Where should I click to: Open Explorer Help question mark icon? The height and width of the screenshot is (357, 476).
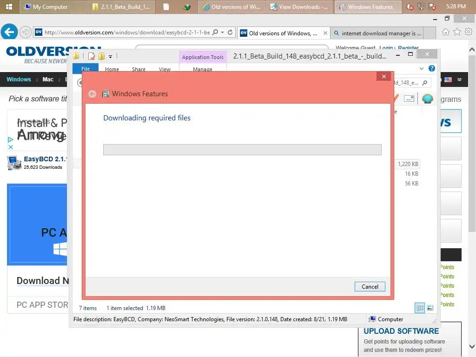point(431,69)
